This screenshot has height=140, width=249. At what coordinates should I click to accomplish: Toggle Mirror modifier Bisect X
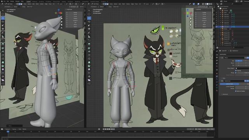coord(238,63)
